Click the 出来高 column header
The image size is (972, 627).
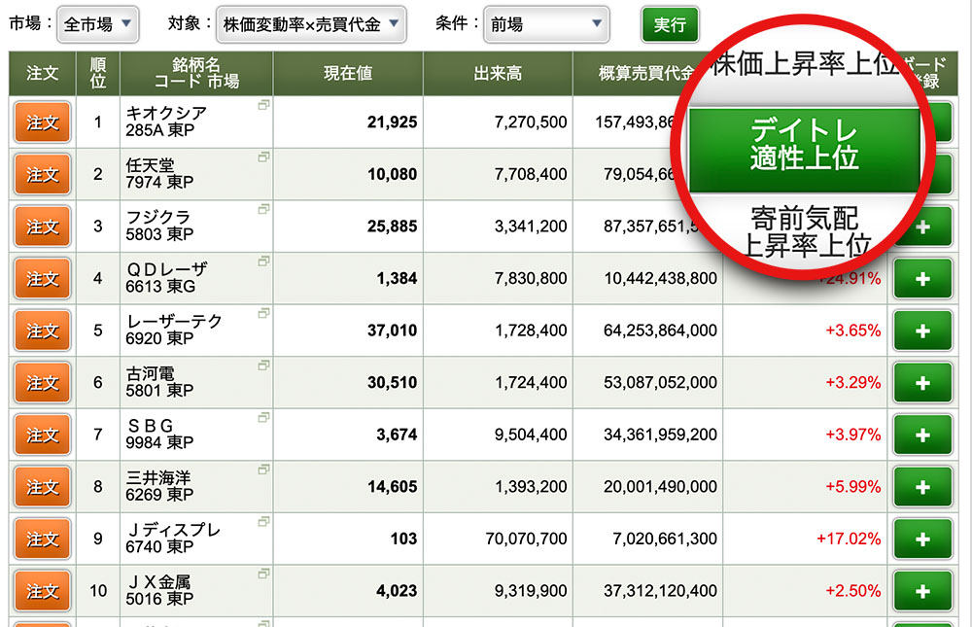pyautogui.click(x=498, y=74)
